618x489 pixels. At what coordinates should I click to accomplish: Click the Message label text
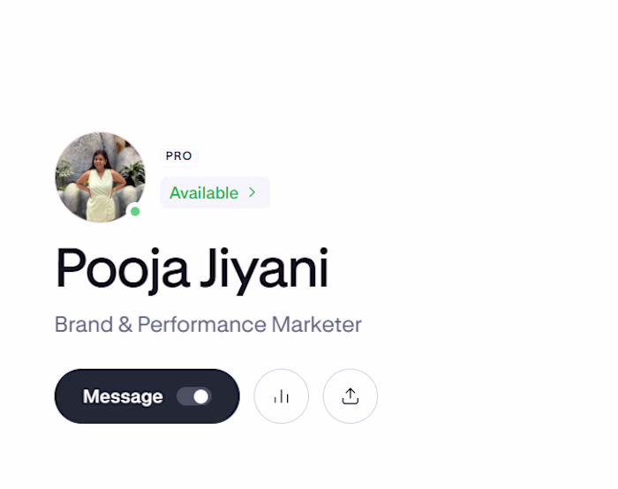pos(123,396)
